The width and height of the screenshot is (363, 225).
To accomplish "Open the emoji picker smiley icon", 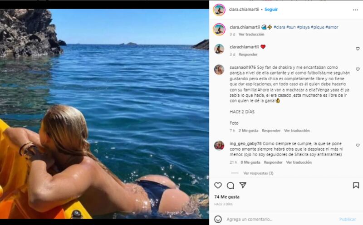I will pyautogui.click(x=218, y=219).
